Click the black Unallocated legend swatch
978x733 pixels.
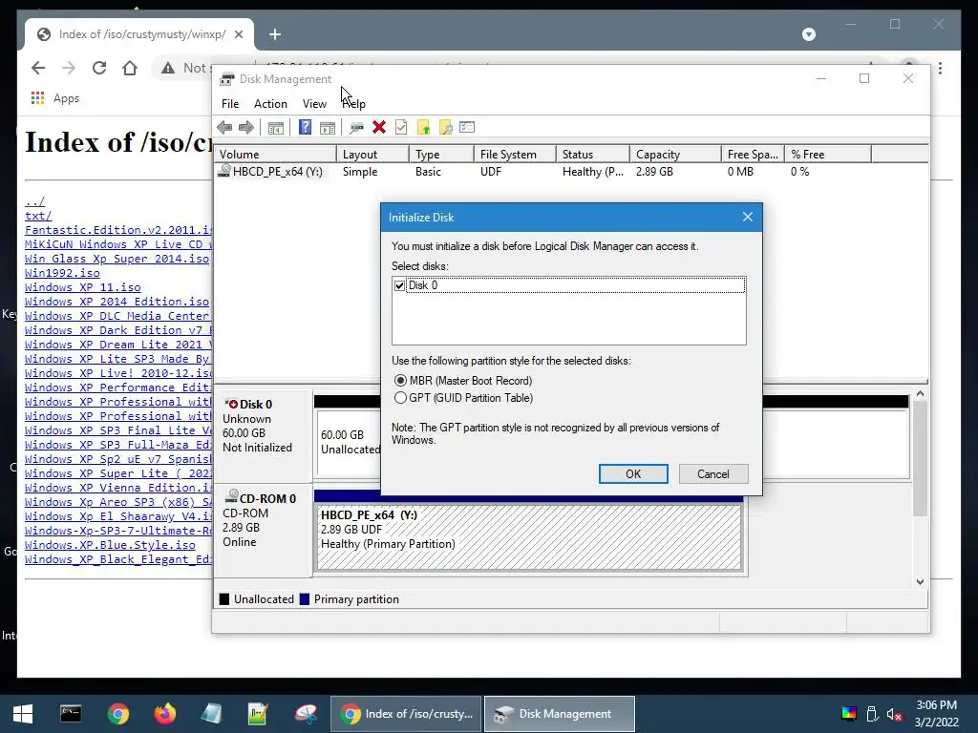(x=224, y=599)
